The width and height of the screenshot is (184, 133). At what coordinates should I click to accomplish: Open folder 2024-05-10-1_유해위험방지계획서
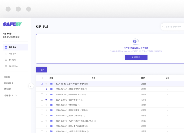click(70, 89)
